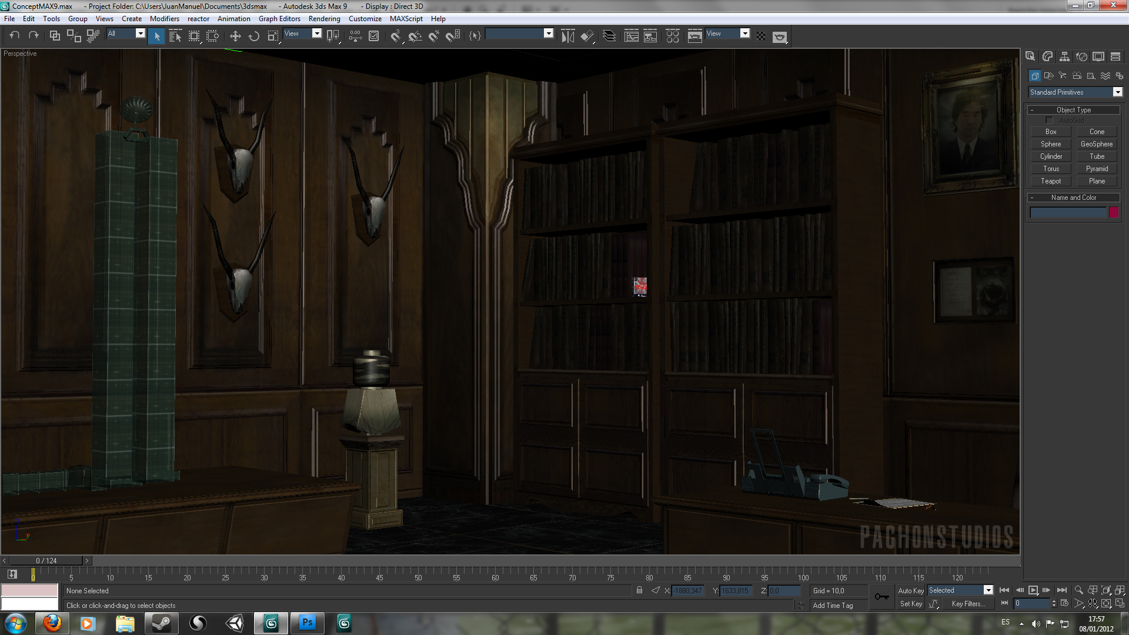Toggle 3D snaps magnet icon
Image resolution: width=1129 pixels, height=635 pixels.
coord(395,36)
